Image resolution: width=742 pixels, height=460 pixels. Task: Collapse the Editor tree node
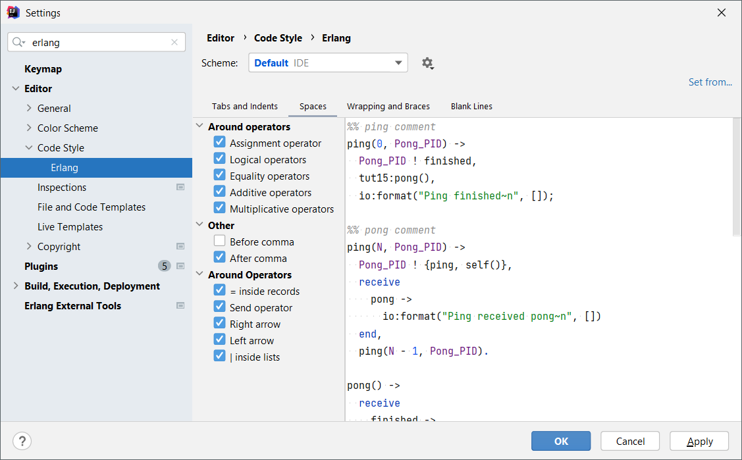(x=16, y=88)
